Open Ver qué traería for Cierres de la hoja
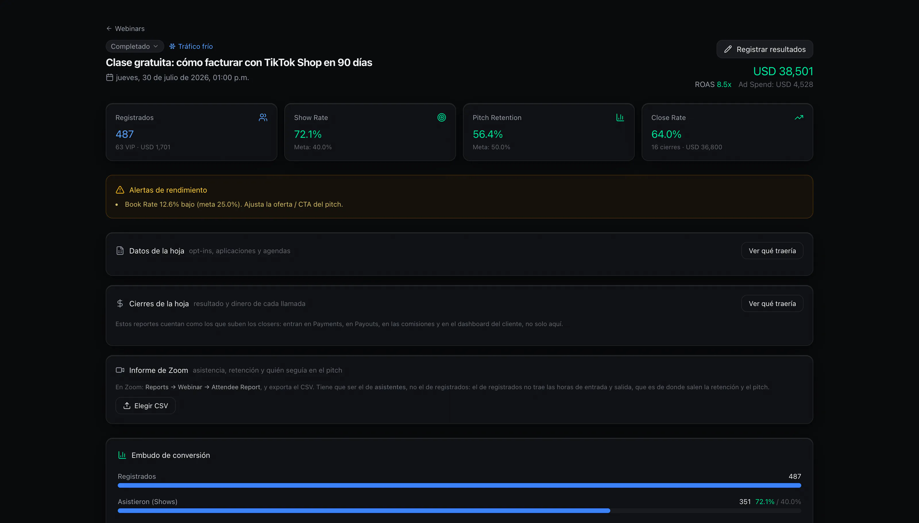 pos(772,303)
